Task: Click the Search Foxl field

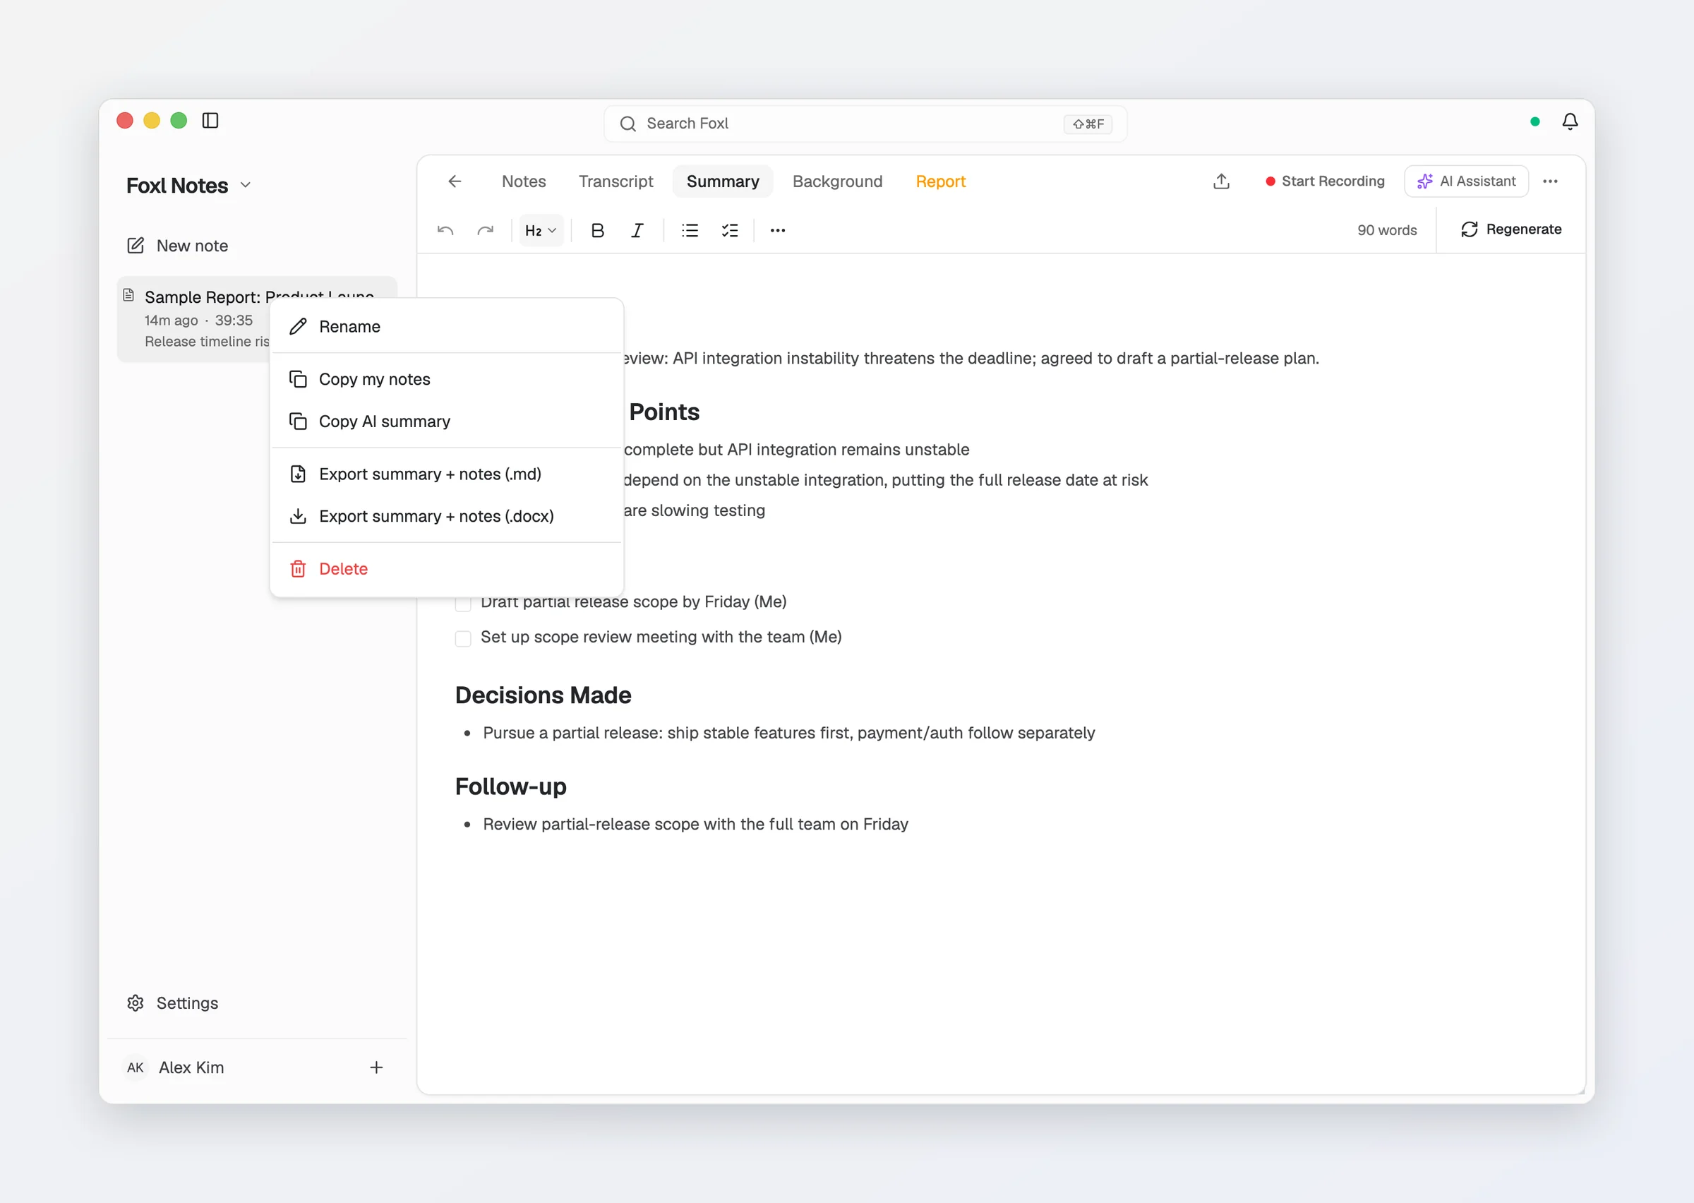Action: (x=865, y=124)
